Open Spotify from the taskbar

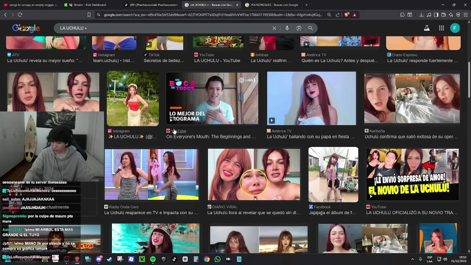(153, 259)
